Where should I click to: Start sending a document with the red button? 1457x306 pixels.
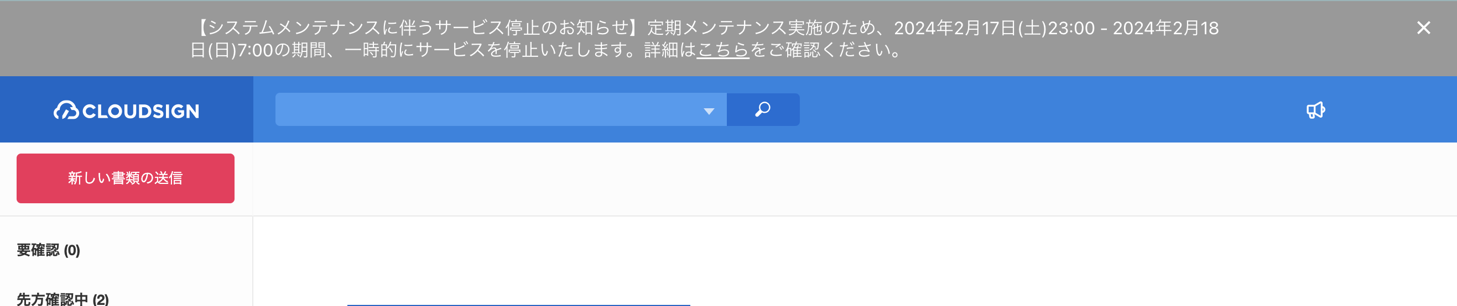[x=126, y=178]
